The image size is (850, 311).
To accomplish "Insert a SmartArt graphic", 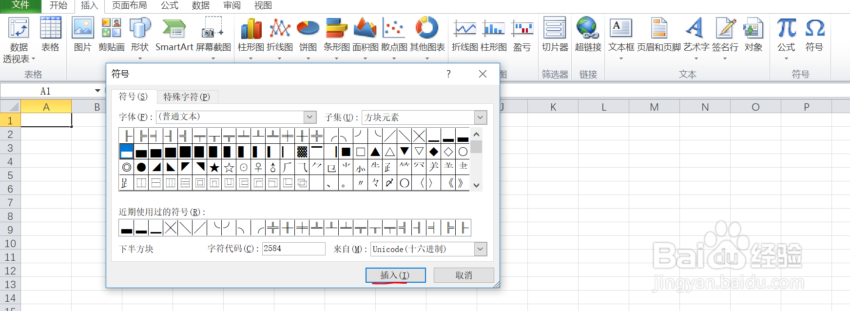I will (174, 35).
